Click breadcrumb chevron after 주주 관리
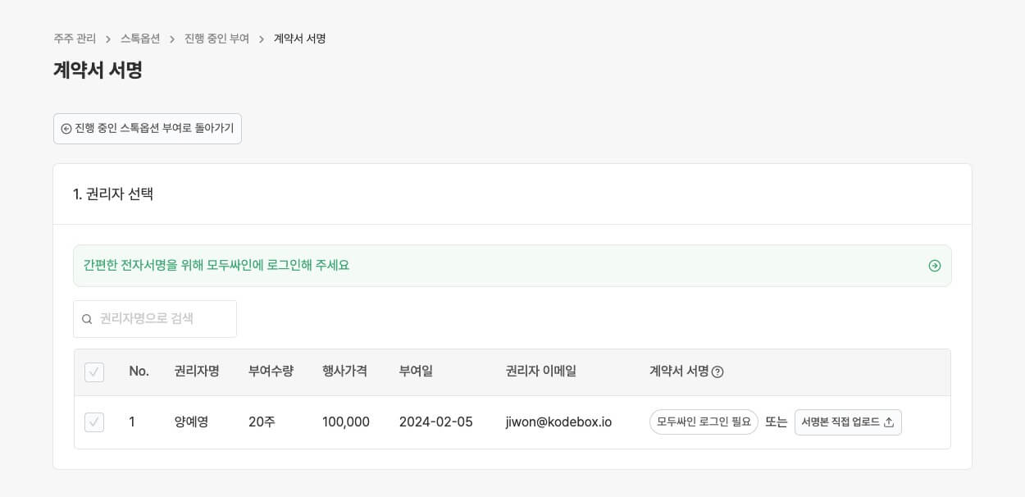The image size is (1025, 497). (108, 39)
